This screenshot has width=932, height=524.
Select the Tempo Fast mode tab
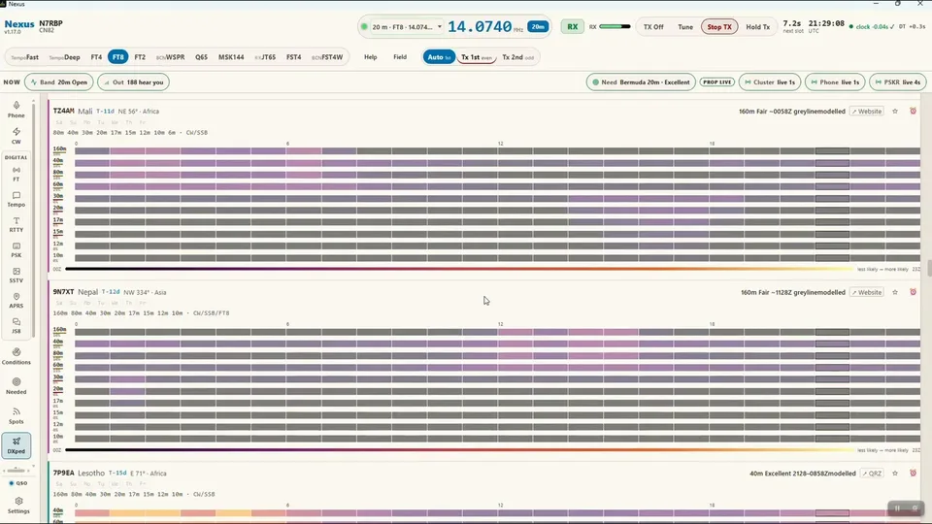click(x=25, y=57)
